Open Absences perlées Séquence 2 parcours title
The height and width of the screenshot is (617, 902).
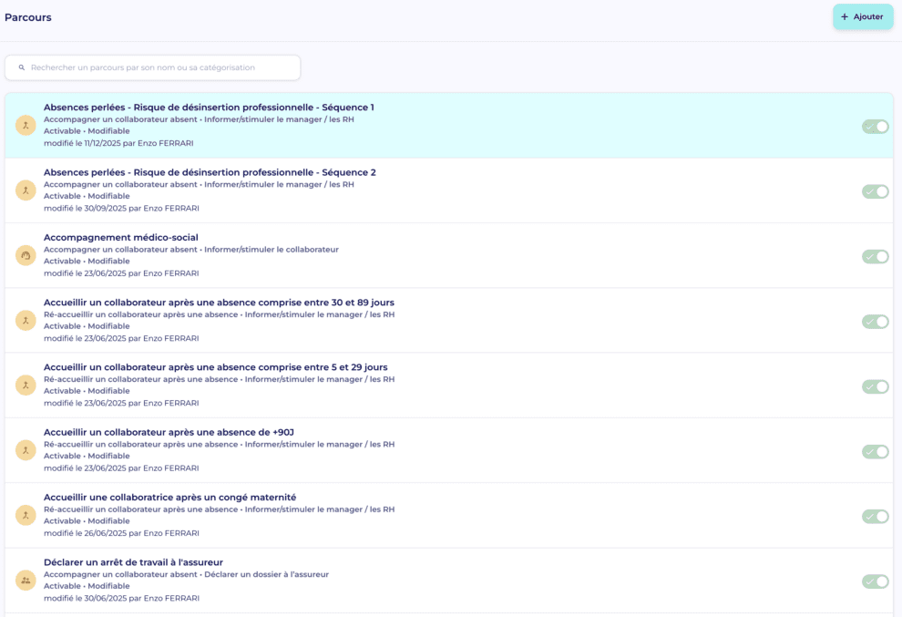pyautogui.click(x=210, y=172)
